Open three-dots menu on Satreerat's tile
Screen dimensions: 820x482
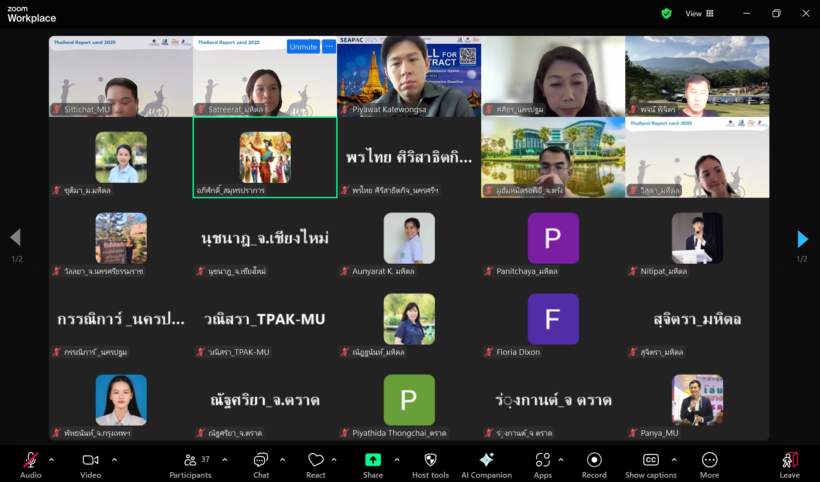coord(329,47)
